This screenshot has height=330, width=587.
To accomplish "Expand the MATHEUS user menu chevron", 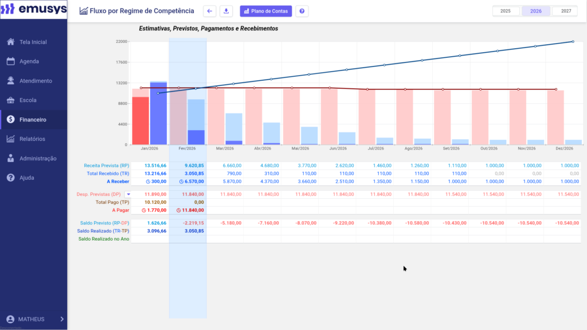I will [x=61, y=319].
